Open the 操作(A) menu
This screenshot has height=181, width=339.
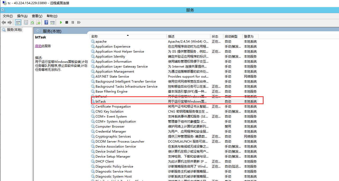click(22, 16)
